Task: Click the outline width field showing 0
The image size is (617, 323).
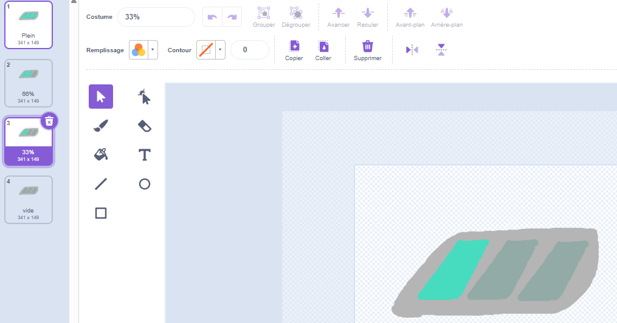Action: point(250,50)
